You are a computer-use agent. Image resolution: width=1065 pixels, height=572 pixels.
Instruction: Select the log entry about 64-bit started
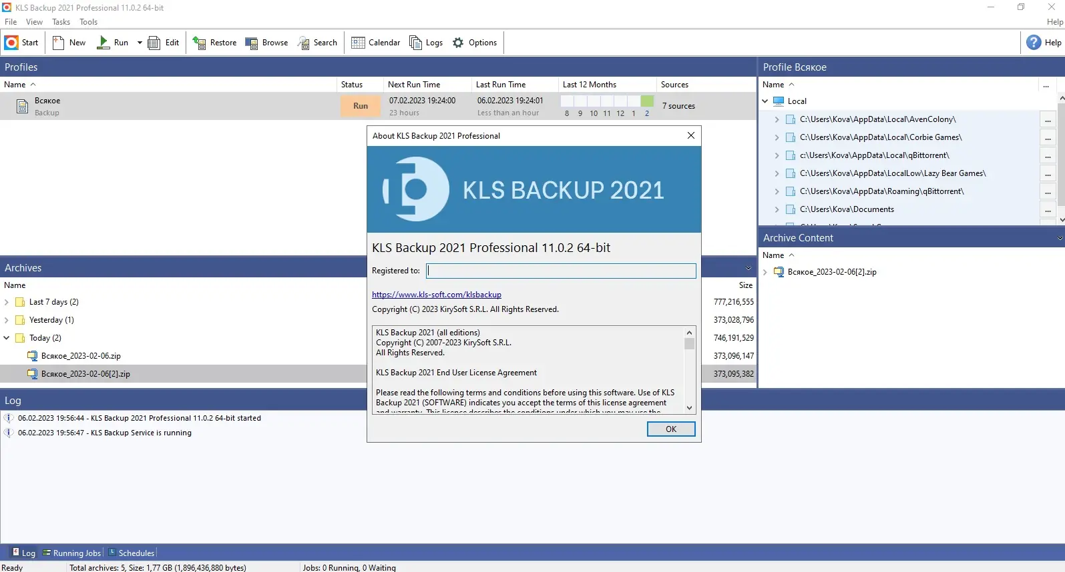click(x=139, y=418)
